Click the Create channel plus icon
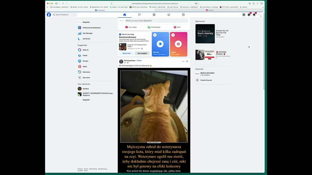The width and height of the screenshot is (312, 175). (197, 80)
